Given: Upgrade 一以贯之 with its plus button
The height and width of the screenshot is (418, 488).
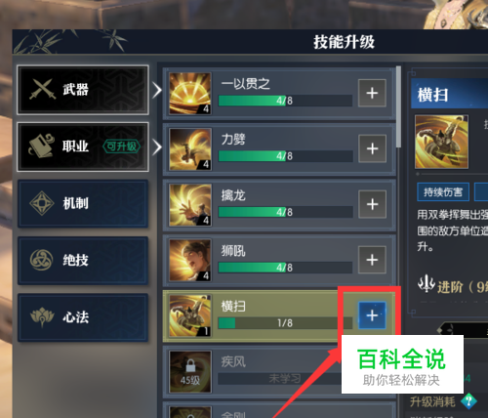Looking at the screenshot, I should (372, 93).
